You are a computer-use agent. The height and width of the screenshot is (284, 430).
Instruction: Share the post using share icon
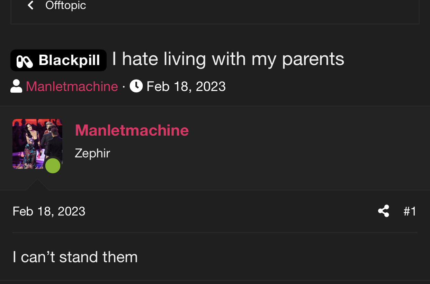[x=384, y=211]
